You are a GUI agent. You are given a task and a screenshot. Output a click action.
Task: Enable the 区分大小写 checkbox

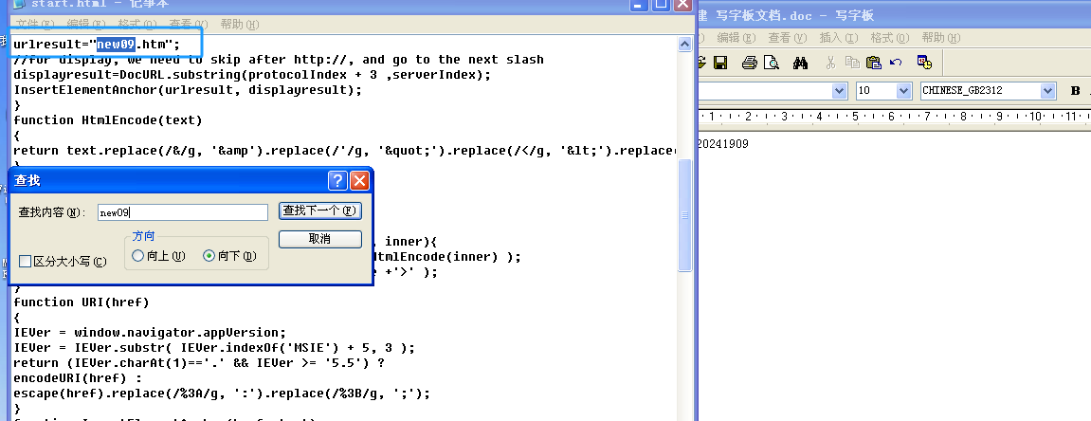(25, 262)
